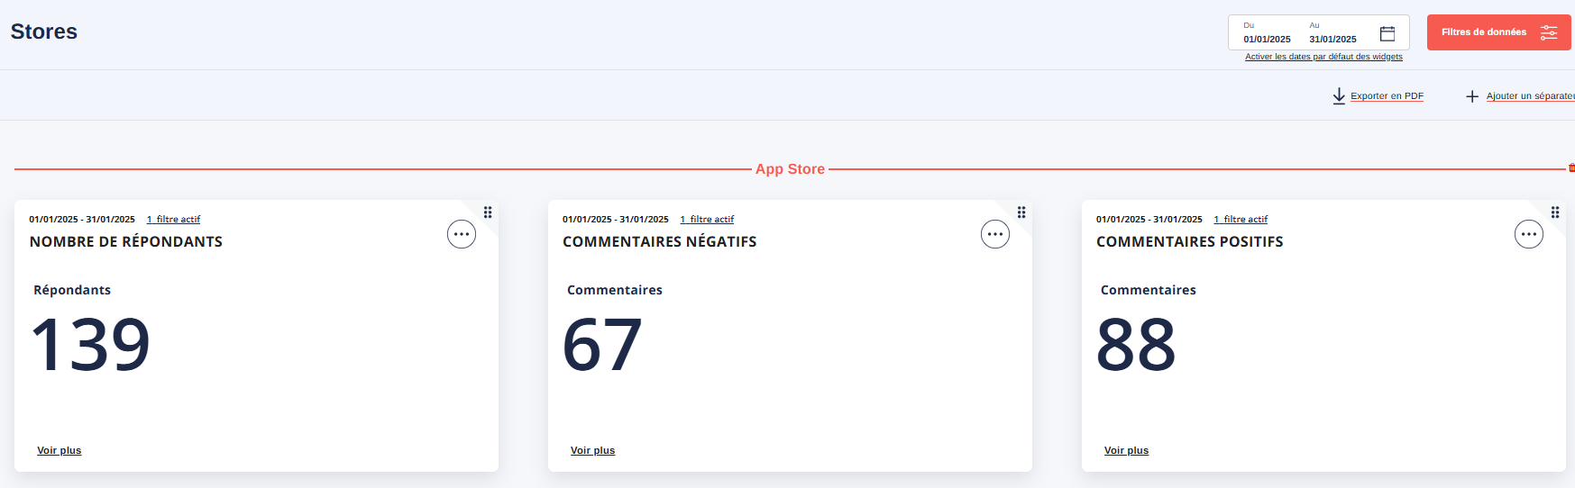Click Voir plus on Commentaires positifs card

click(x=1126, y=450)
